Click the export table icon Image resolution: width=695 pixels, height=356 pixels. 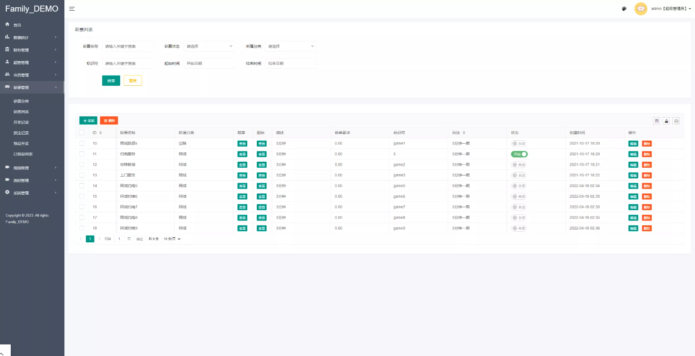[666, 121]
